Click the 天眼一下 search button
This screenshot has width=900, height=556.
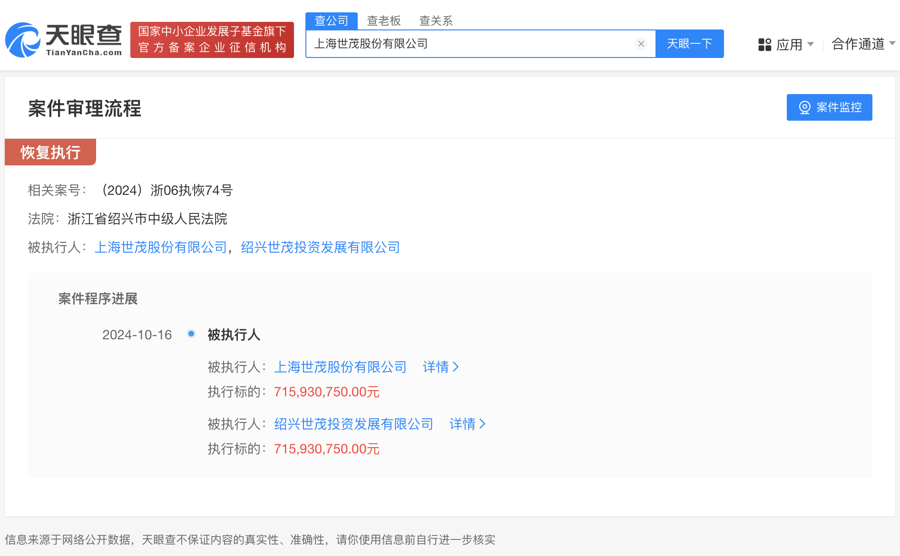click(x=690, y=44)
